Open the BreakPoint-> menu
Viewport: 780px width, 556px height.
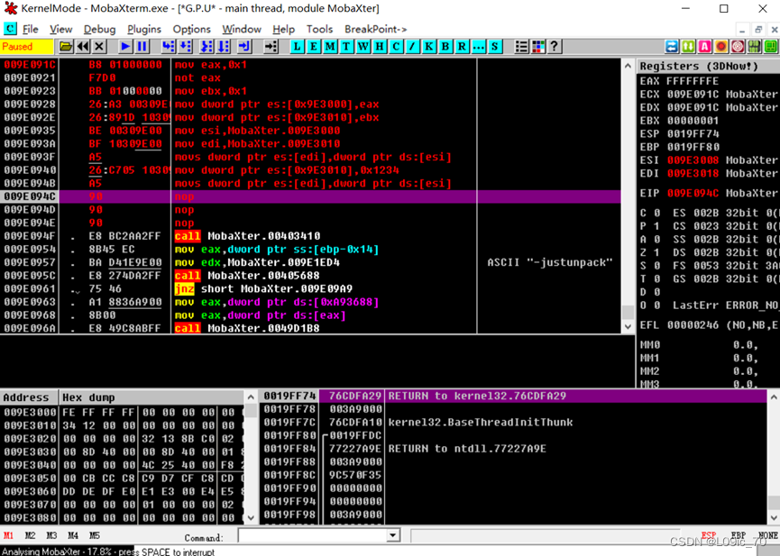tap(376, 30)
